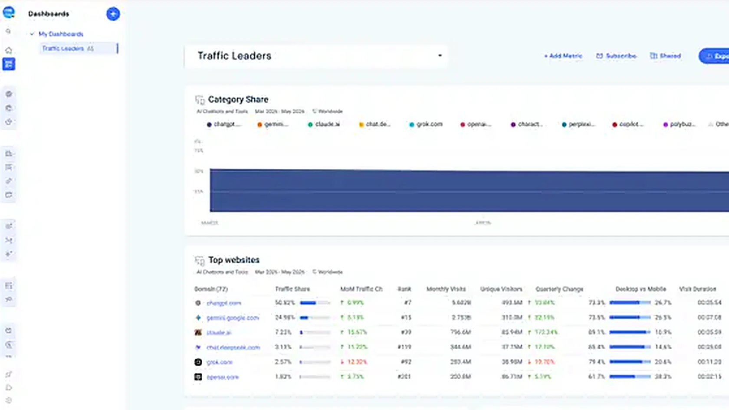Sort by the MoM Traffic Ch column header
This screenshot has width=729, height=410.
pyautogui.click(x=361, y=289)
